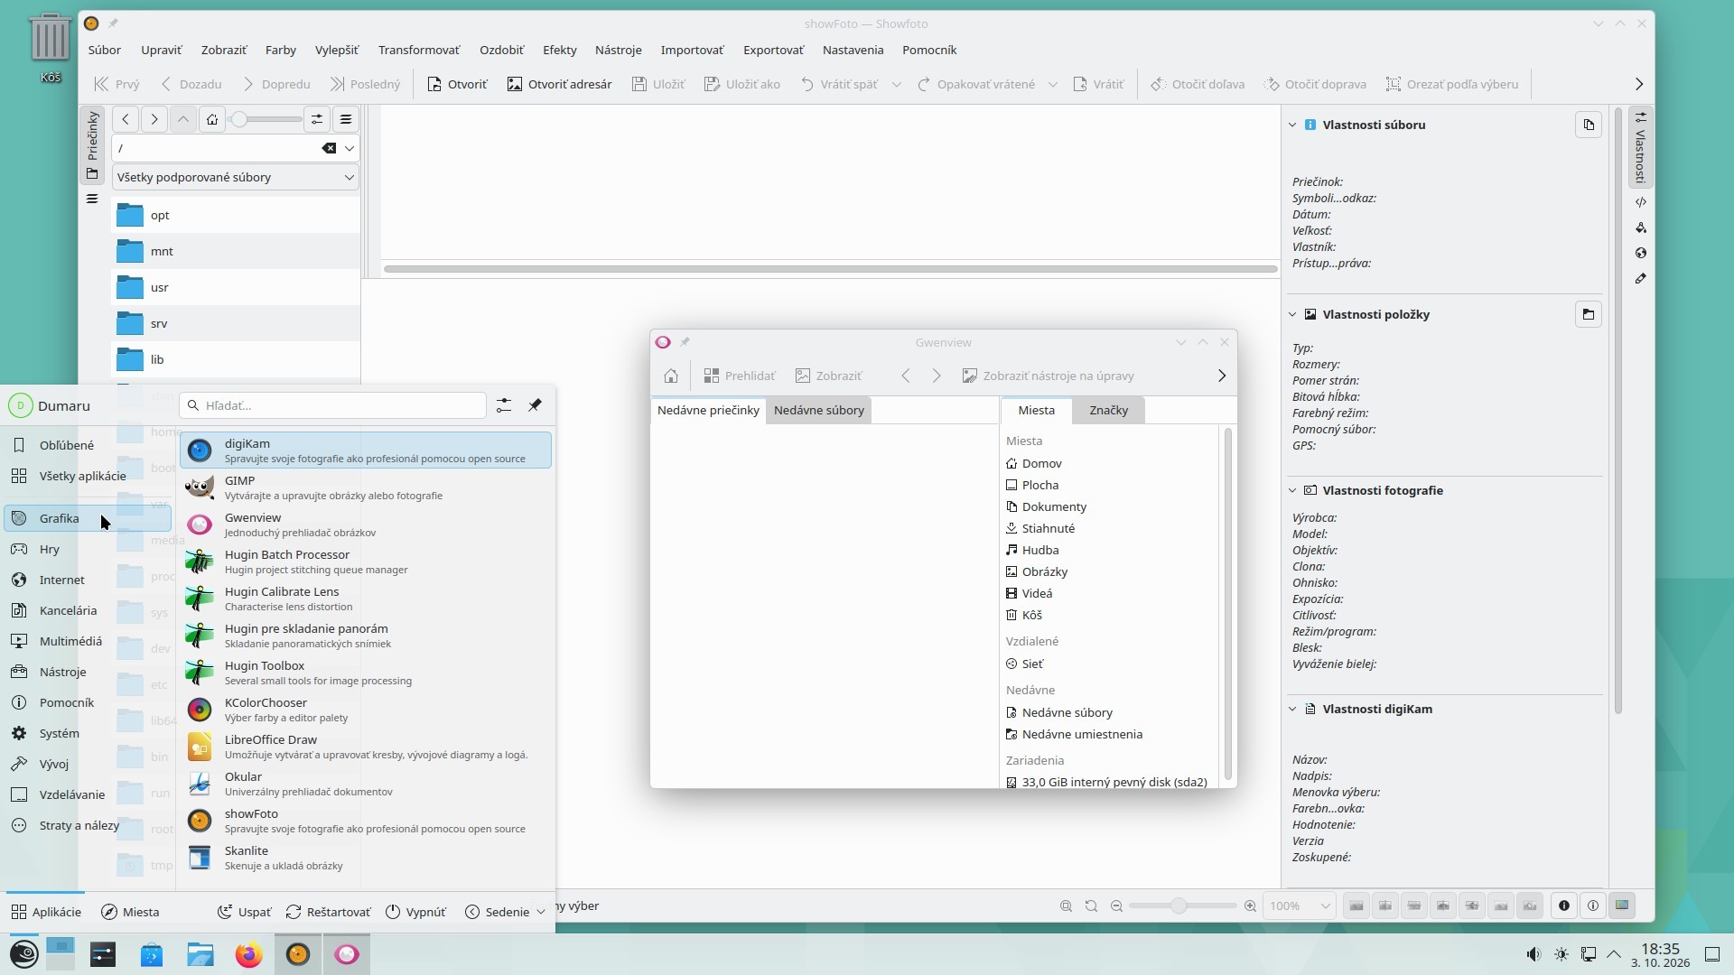The width and height of the screenshot is (1734, 975).
Task: Open LibreOffice Draw from the menu
Action: 366,747
